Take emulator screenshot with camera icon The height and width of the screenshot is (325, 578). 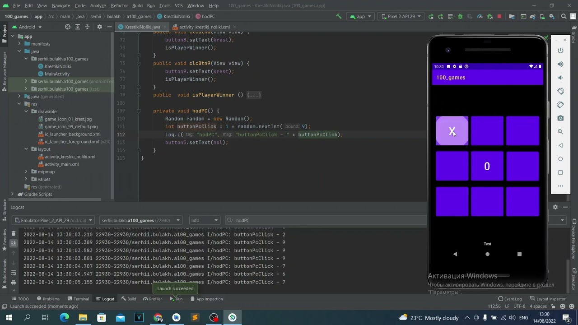(560, 118)
